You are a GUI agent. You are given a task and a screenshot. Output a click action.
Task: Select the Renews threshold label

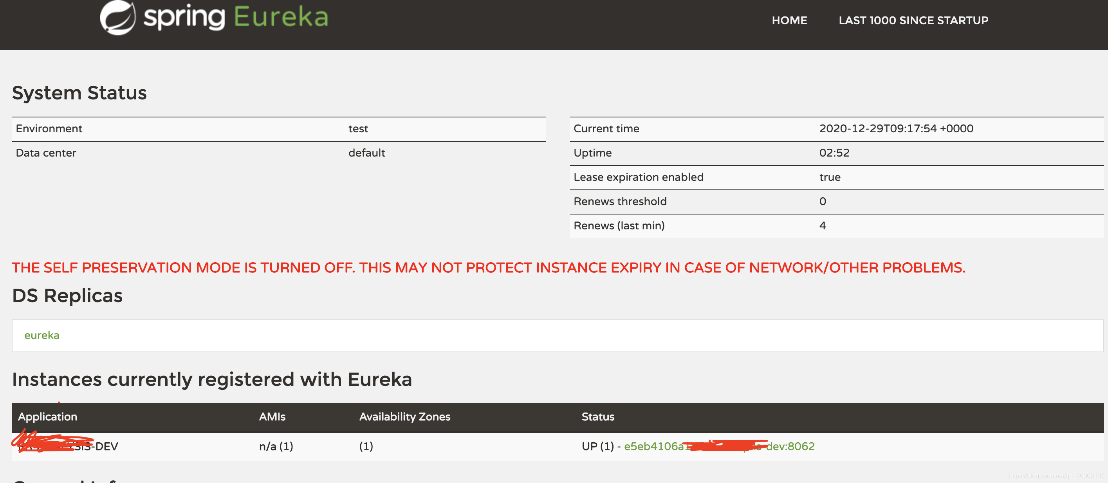620,201
